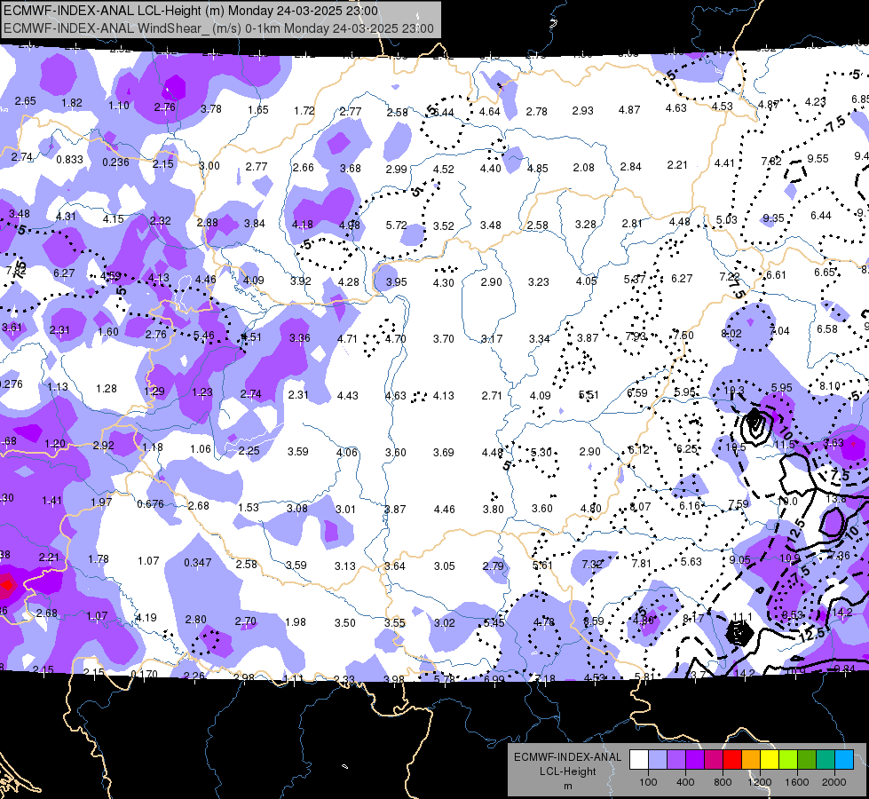
Task: Click the '2000' tick label on the legend
Action: [x=834, y=782]
